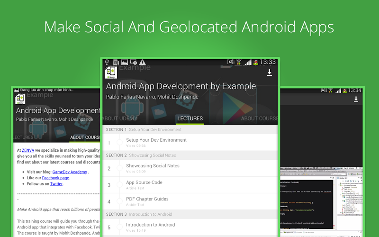Tap SECTION 3 Introduction to Android header

tap(190, 214)
